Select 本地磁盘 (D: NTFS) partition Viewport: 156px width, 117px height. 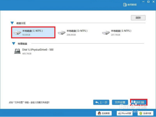73,33
